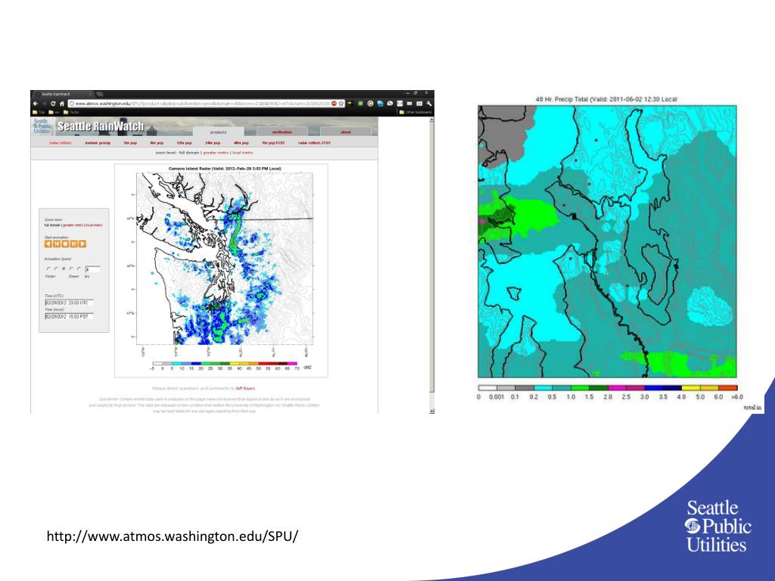This screenshot has width=775, height=581.
Task: Click the Camano Island radar map image
Action: (x=225, y=259)
